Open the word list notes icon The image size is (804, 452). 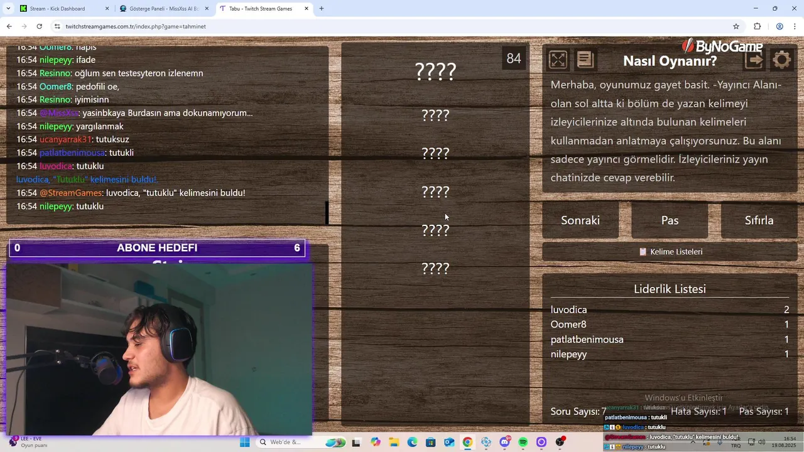pos(585,60)
